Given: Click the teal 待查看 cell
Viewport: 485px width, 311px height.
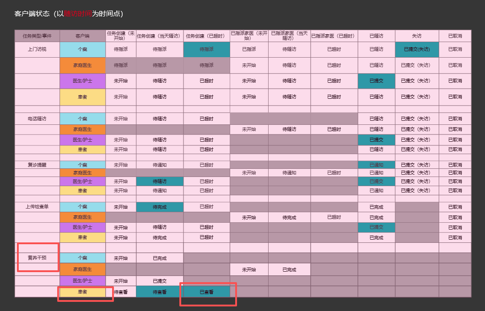Looking at the screenshot, I should pyautogui.click(x=160, y=291).
